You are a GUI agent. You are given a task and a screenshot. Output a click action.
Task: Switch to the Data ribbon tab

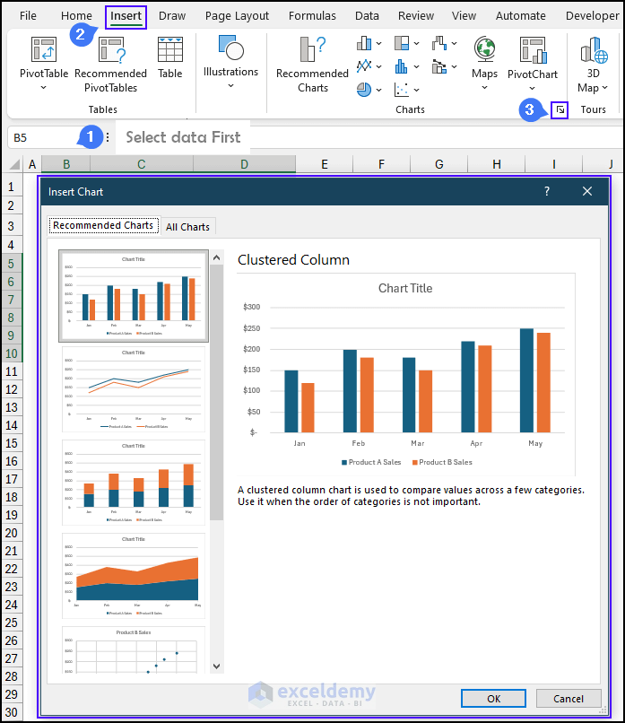[x=367, y=15]
